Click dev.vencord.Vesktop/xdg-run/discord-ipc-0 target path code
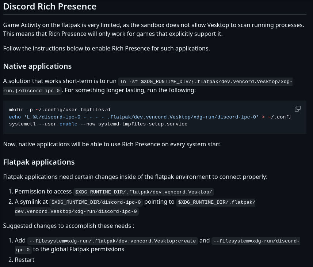The width and height of the screenshot is (313, 267). coord(77,211)
